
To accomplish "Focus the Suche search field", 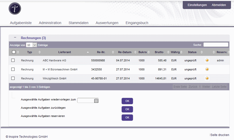I will 216,45.
